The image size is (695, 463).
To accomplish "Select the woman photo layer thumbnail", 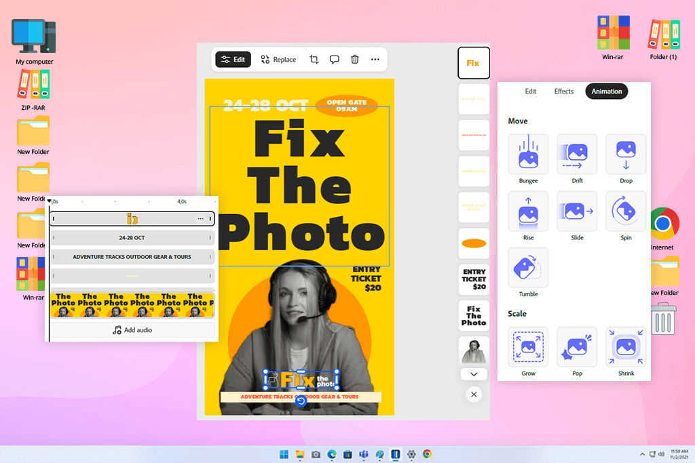I will point(474,351).
